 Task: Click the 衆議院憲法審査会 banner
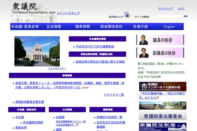pos(163,116)
